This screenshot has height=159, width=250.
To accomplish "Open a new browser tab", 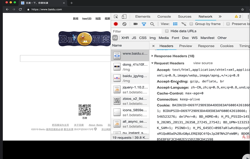I will pyautogui.click(x=72, y=3).
